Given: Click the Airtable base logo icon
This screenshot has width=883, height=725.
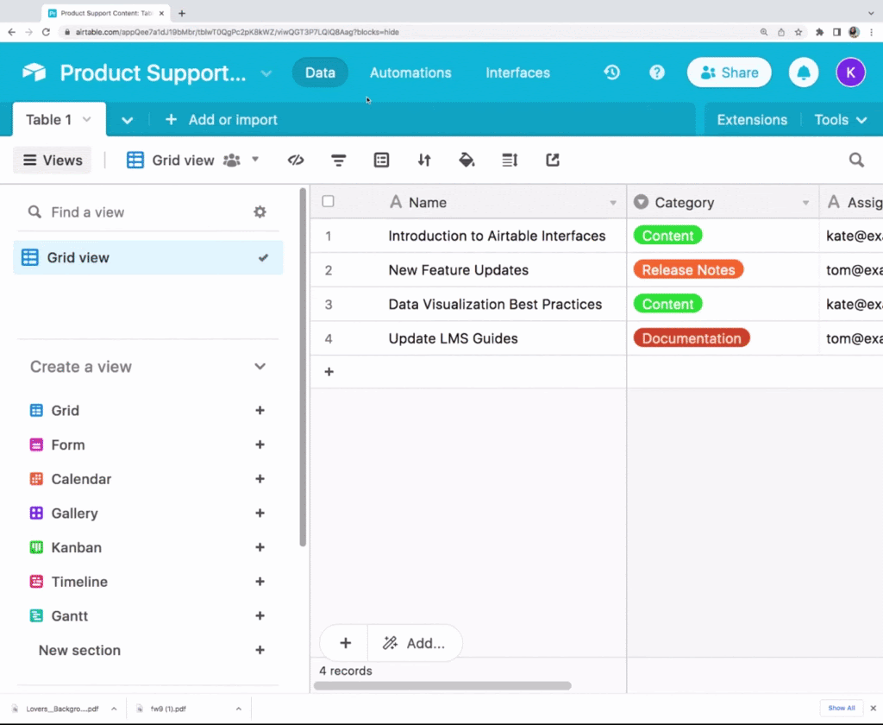Looking at the screenshot, I should click(34, 72).
